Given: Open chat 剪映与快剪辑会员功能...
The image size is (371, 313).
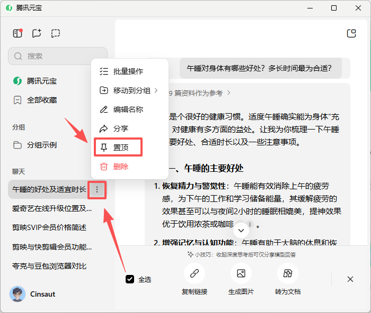Looking at the screenshot, I should pos(52,247).
